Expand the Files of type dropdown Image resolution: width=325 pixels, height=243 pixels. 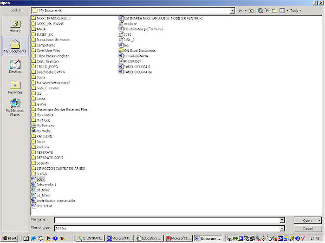[282, 229]
